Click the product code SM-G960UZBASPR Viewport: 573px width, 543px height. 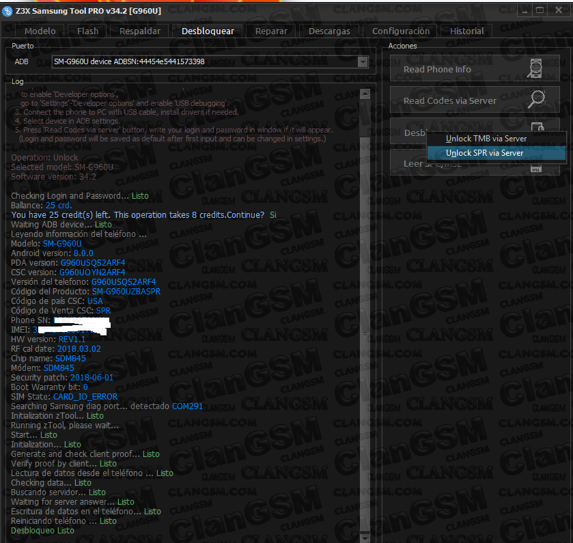coord(126,292)
